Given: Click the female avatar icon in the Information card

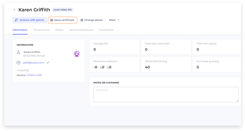Looking at the screenshot, I should click(x=77, y=54).
